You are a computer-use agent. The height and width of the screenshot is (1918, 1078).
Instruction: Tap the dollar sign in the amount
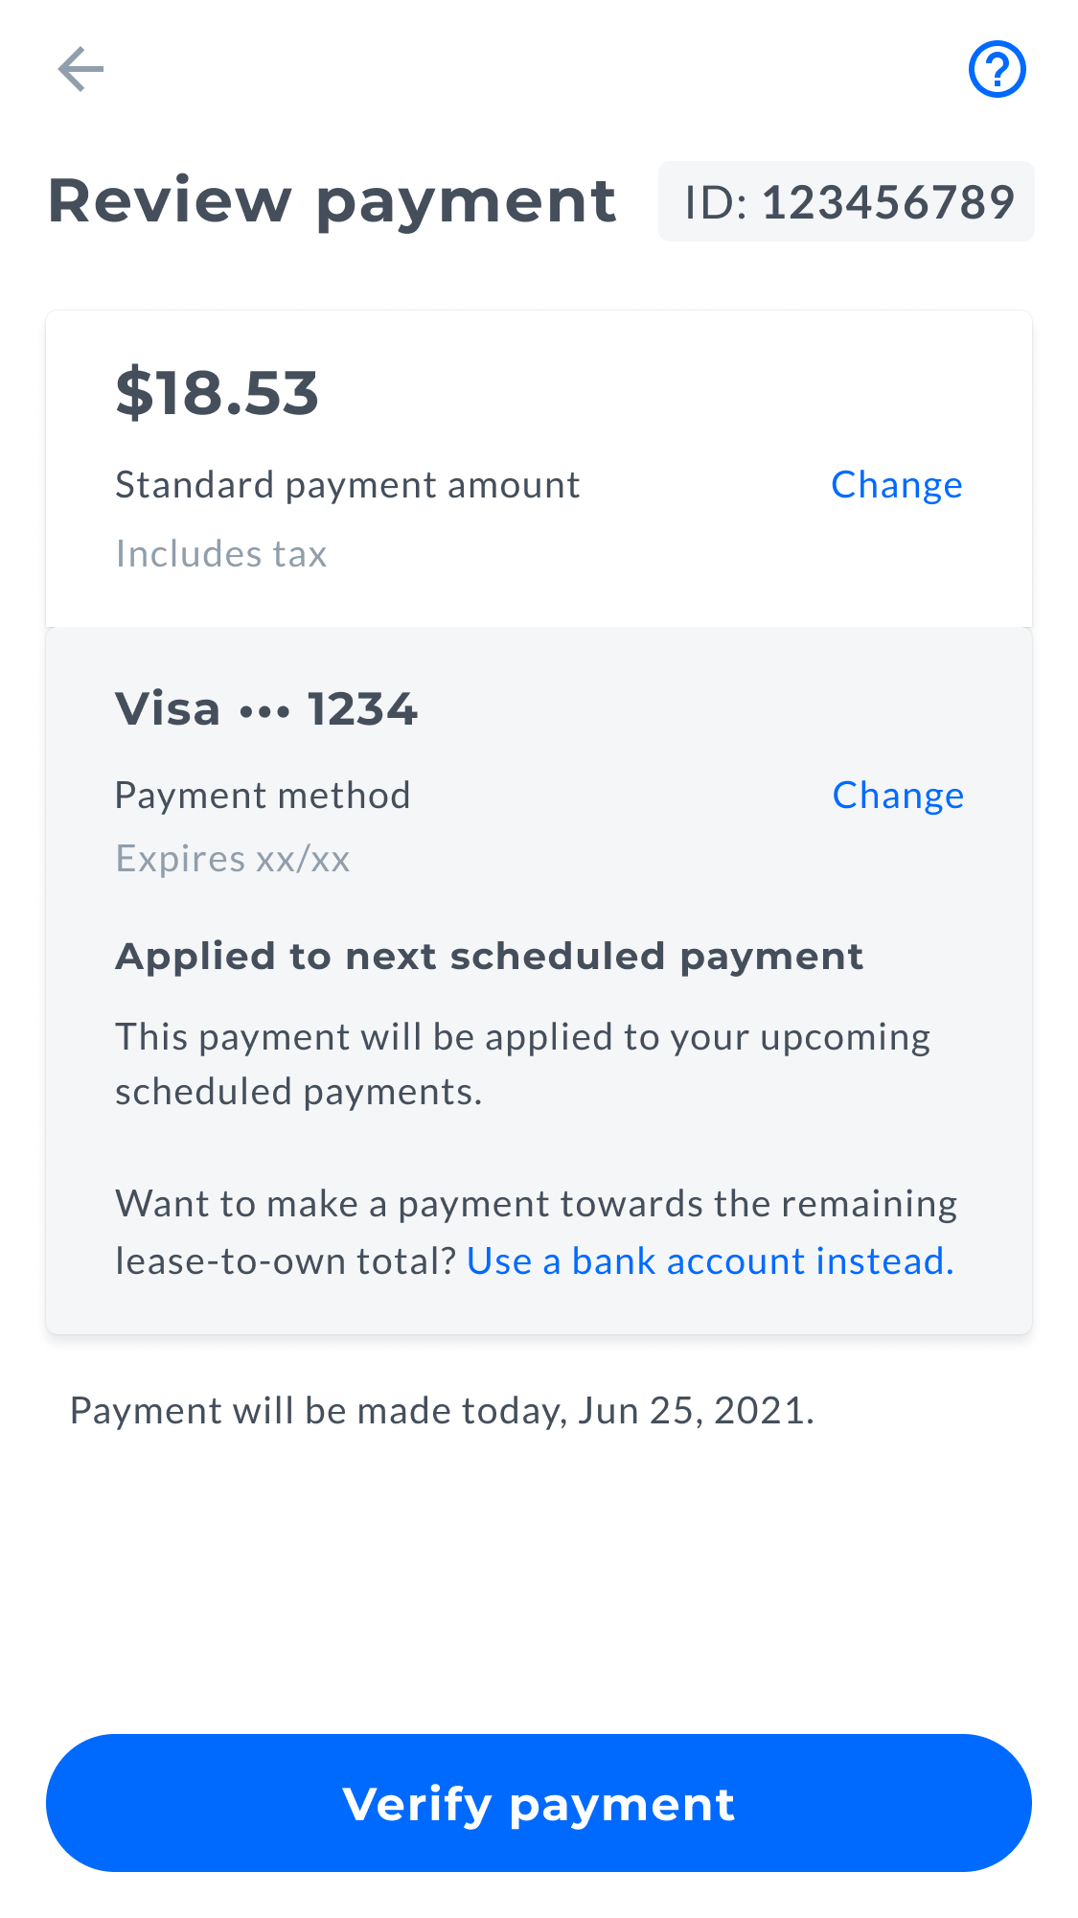pos(133,394)
